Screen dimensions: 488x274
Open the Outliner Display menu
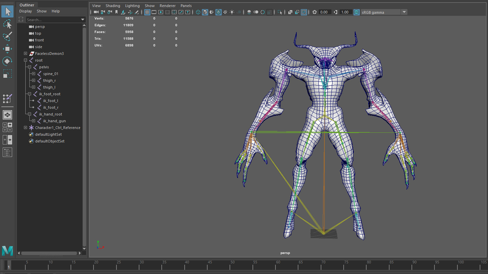tap(25, 11)
